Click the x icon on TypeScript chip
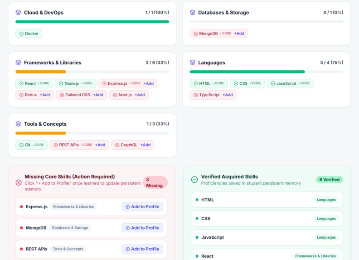Screen dimensions: 359x260 195,95
